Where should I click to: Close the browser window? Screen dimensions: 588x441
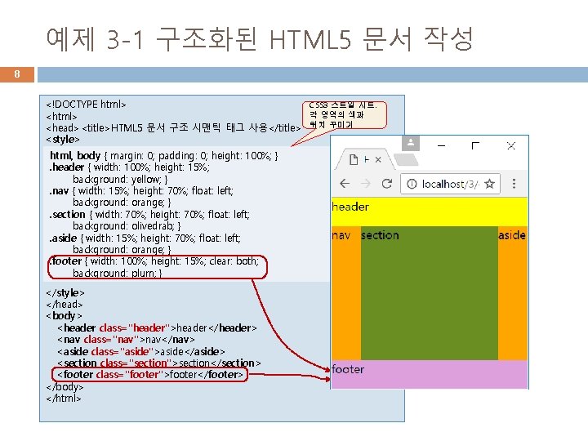(x=510, y=145)
